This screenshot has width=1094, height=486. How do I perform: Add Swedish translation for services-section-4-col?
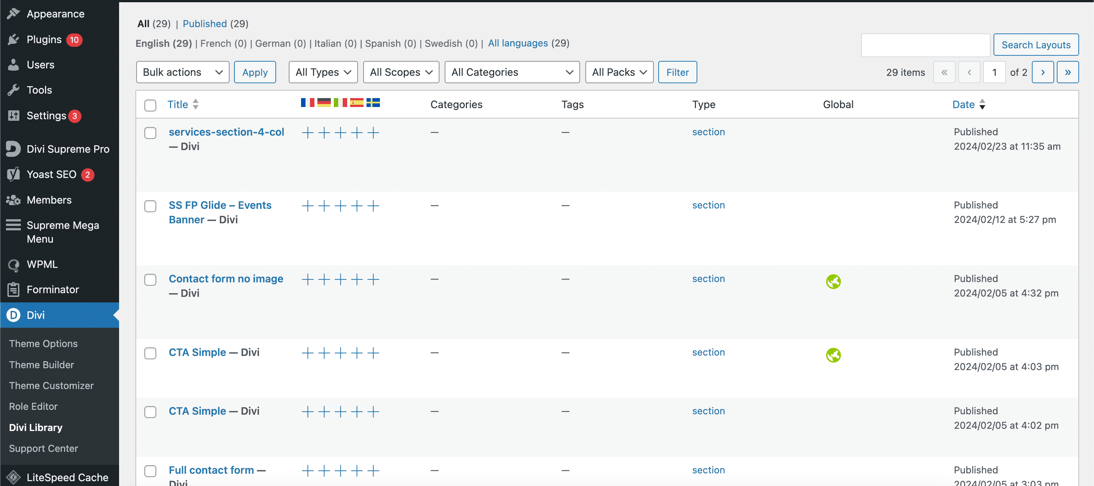373,133
